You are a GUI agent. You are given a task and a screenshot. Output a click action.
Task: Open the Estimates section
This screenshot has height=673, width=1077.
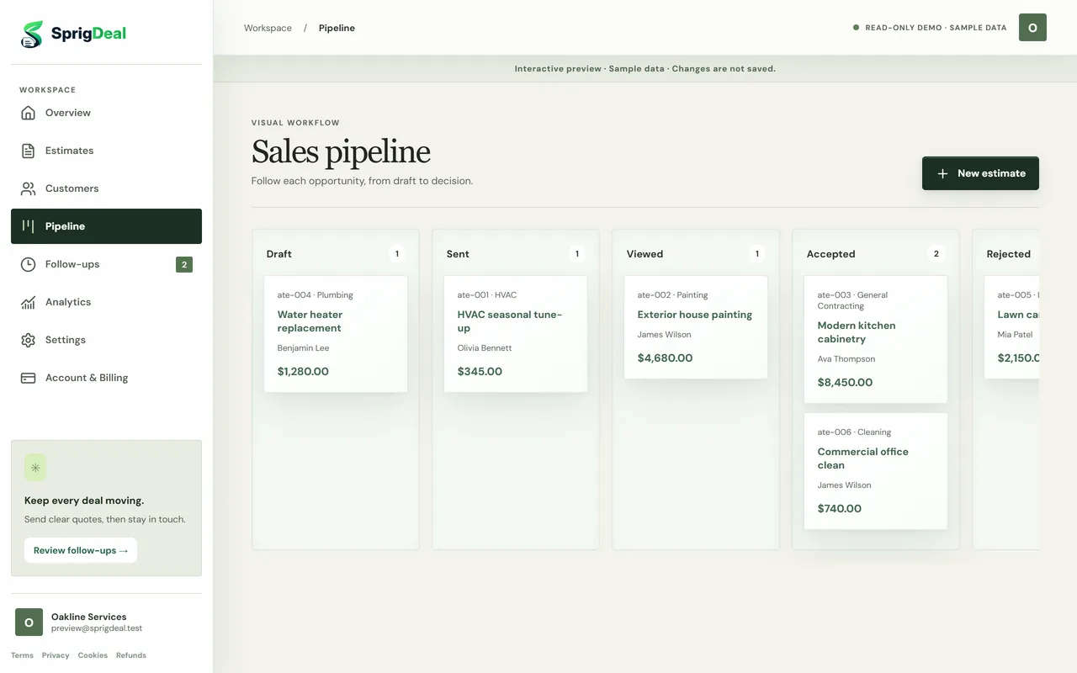coord(106,151)
